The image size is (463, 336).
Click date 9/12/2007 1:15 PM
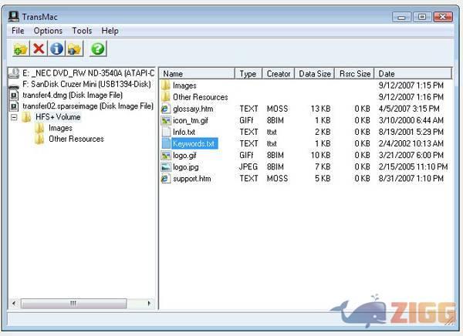pos(411,86)
